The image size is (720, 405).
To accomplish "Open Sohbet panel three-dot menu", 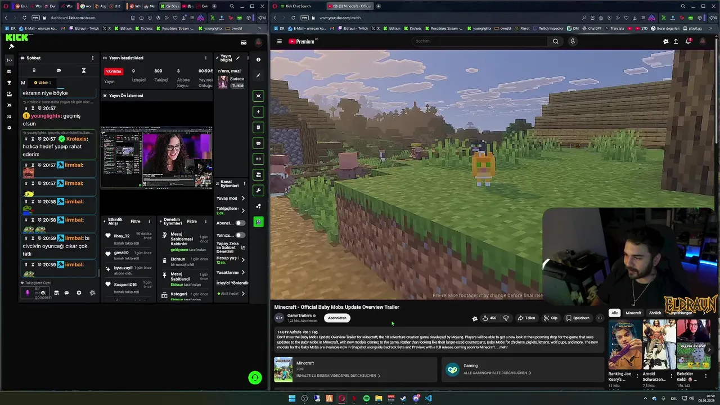I will [x=93, y=58].
